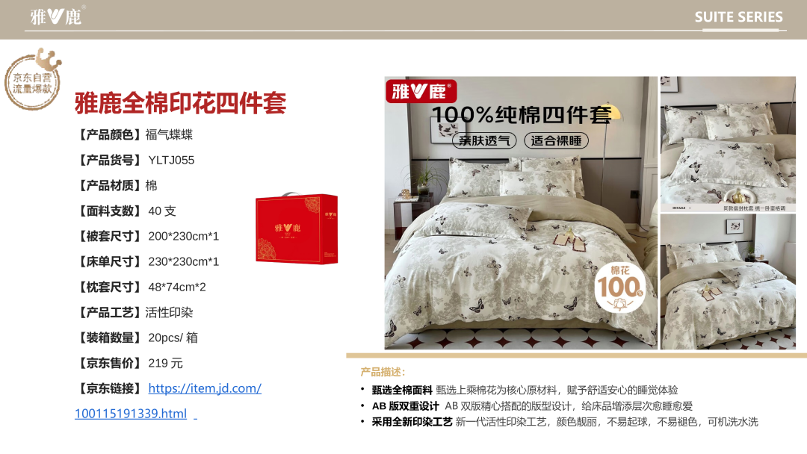The width and height of the screenshot is (807, 454).
Task: Click the 产品描述 section heading
Action: click(x=383, y=372)
